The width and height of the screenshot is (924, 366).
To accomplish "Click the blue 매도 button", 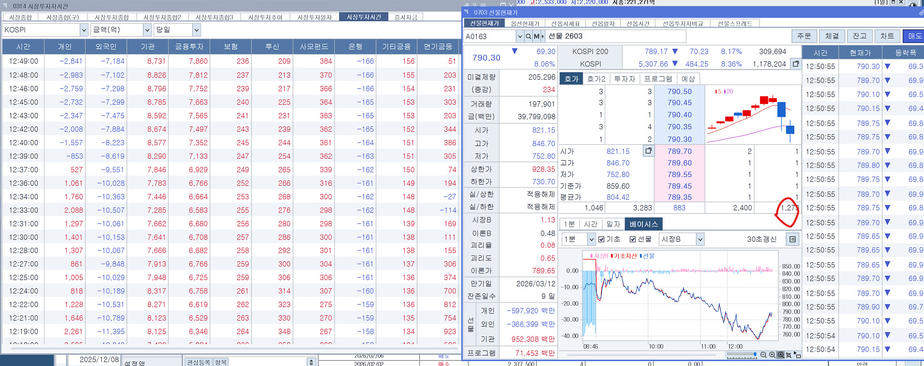I will (913, 36).
